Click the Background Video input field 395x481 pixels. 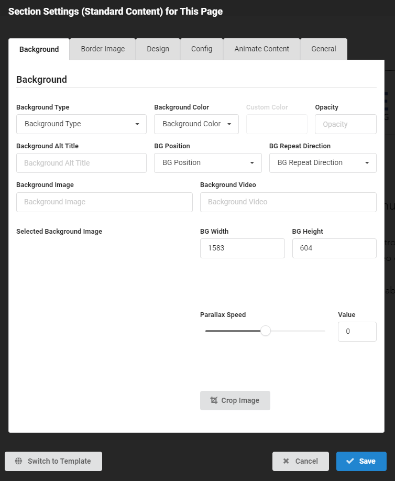pos(288,202)
